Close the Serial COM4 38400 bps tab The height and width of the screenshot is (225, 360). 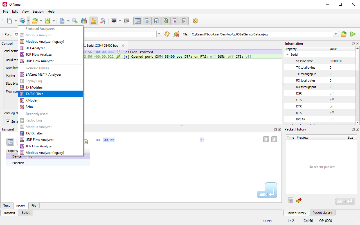[x=123, y=46]
